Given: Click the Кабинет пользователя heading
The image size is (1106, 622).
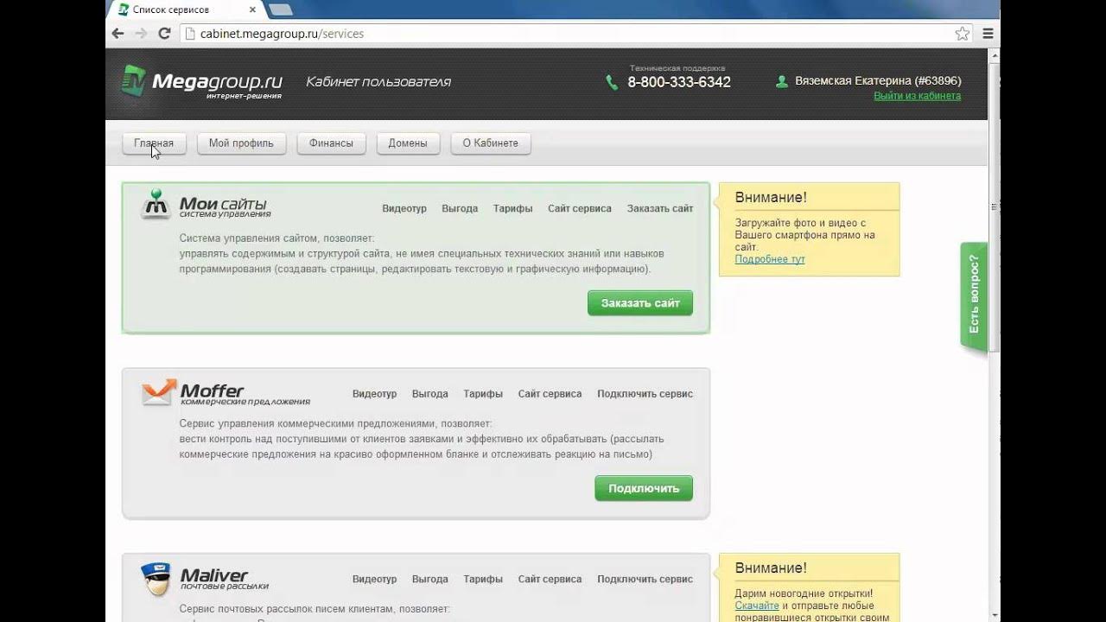Looking at the screenshot, I should coord(378,82).
